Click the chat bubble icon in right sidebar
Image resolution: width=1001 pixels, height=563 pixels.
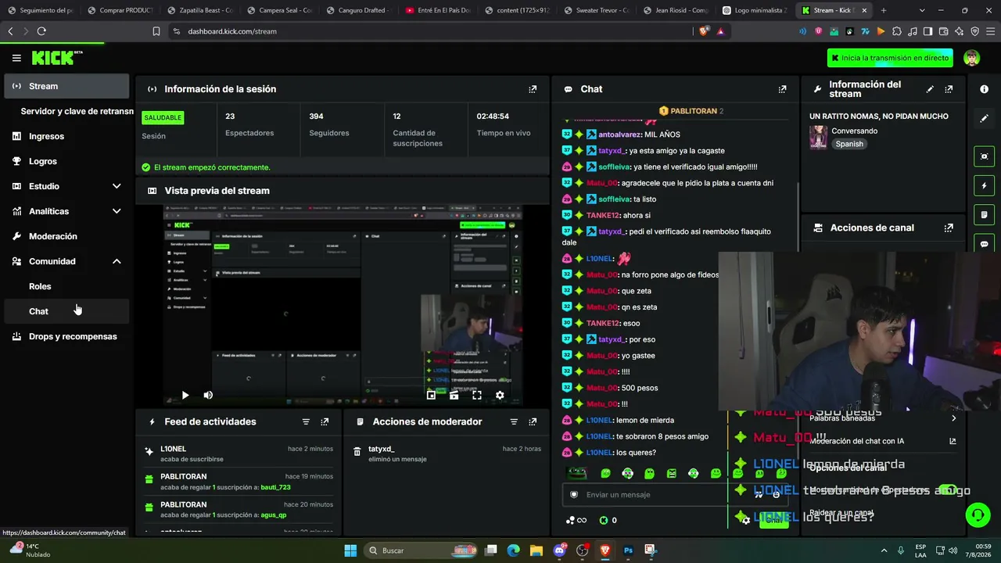point(984,244)
